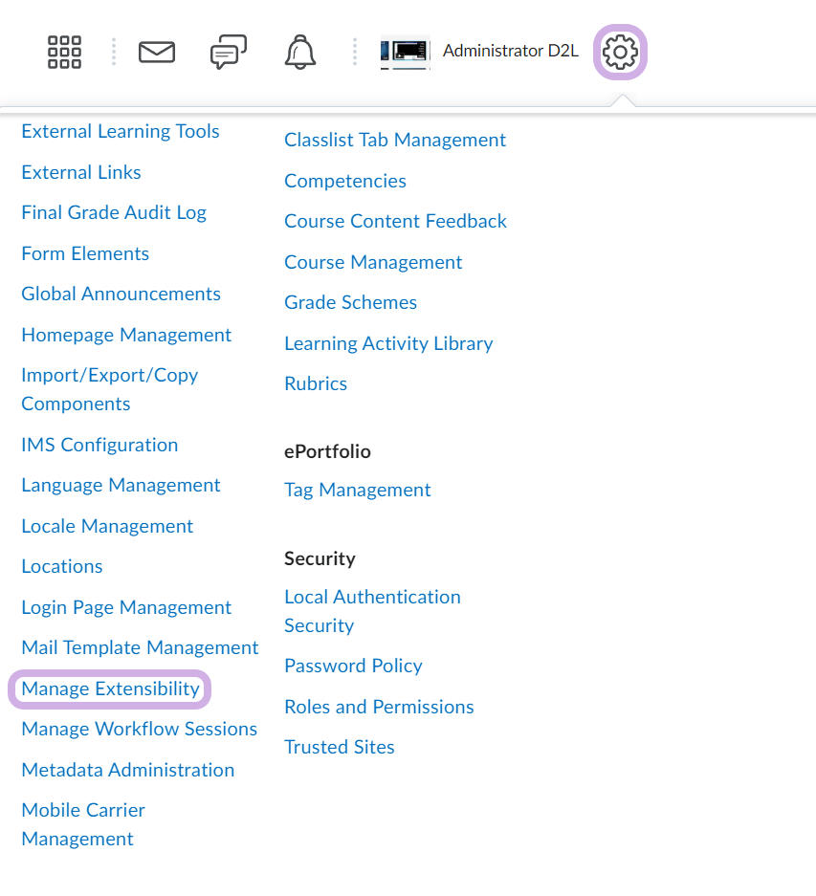This screenshot has height=896, width=816.
Task: Select Learning Activity Library
Action: [388, 343]
